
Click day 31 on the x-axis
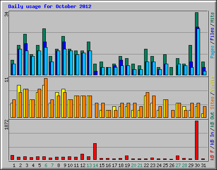tap(203, 165)
